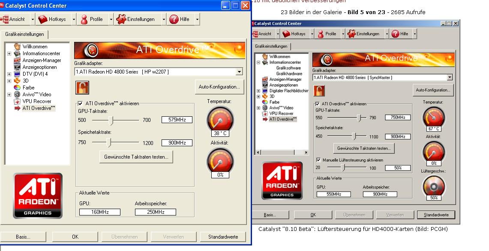
Task: Click Auto-Konfiguration button in left window
Action: point(219,87)
